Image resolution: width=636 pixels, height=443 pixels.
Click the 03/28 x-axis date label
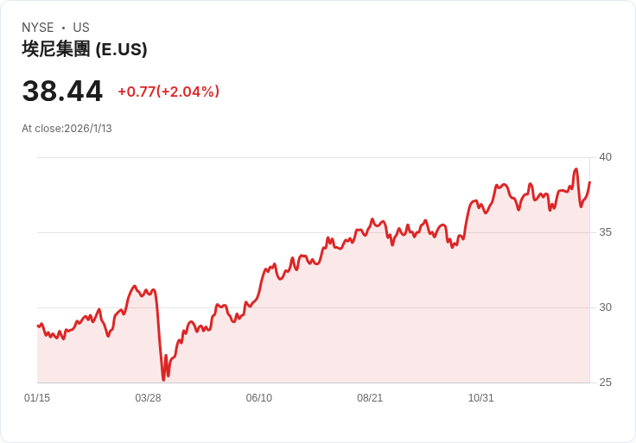(x=148, y=398)
